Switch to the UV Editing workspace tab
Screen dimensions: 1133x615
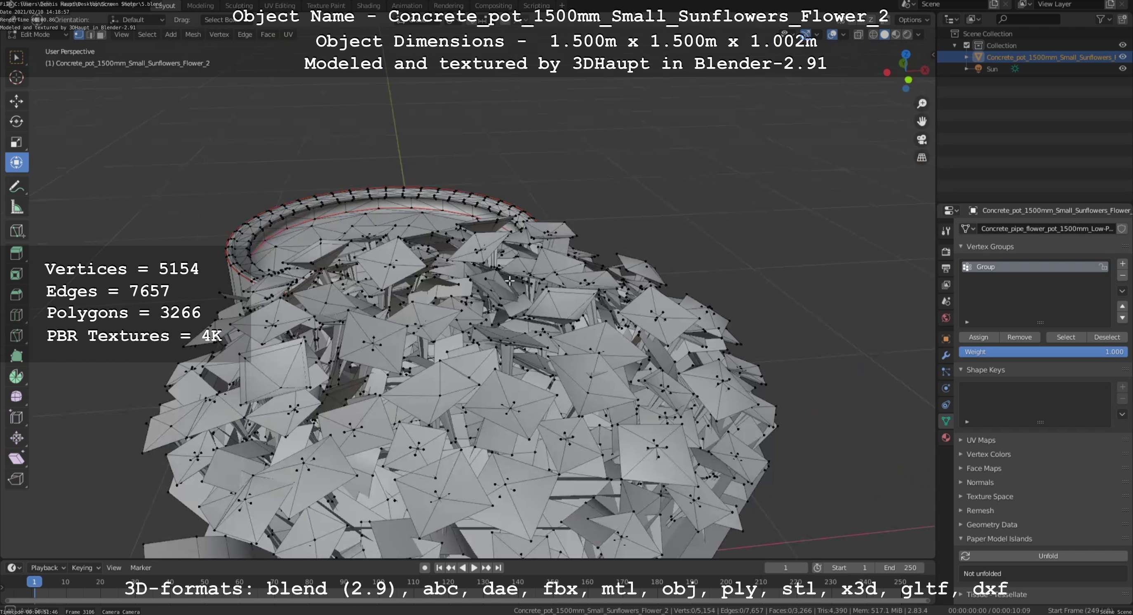(279, 6)
